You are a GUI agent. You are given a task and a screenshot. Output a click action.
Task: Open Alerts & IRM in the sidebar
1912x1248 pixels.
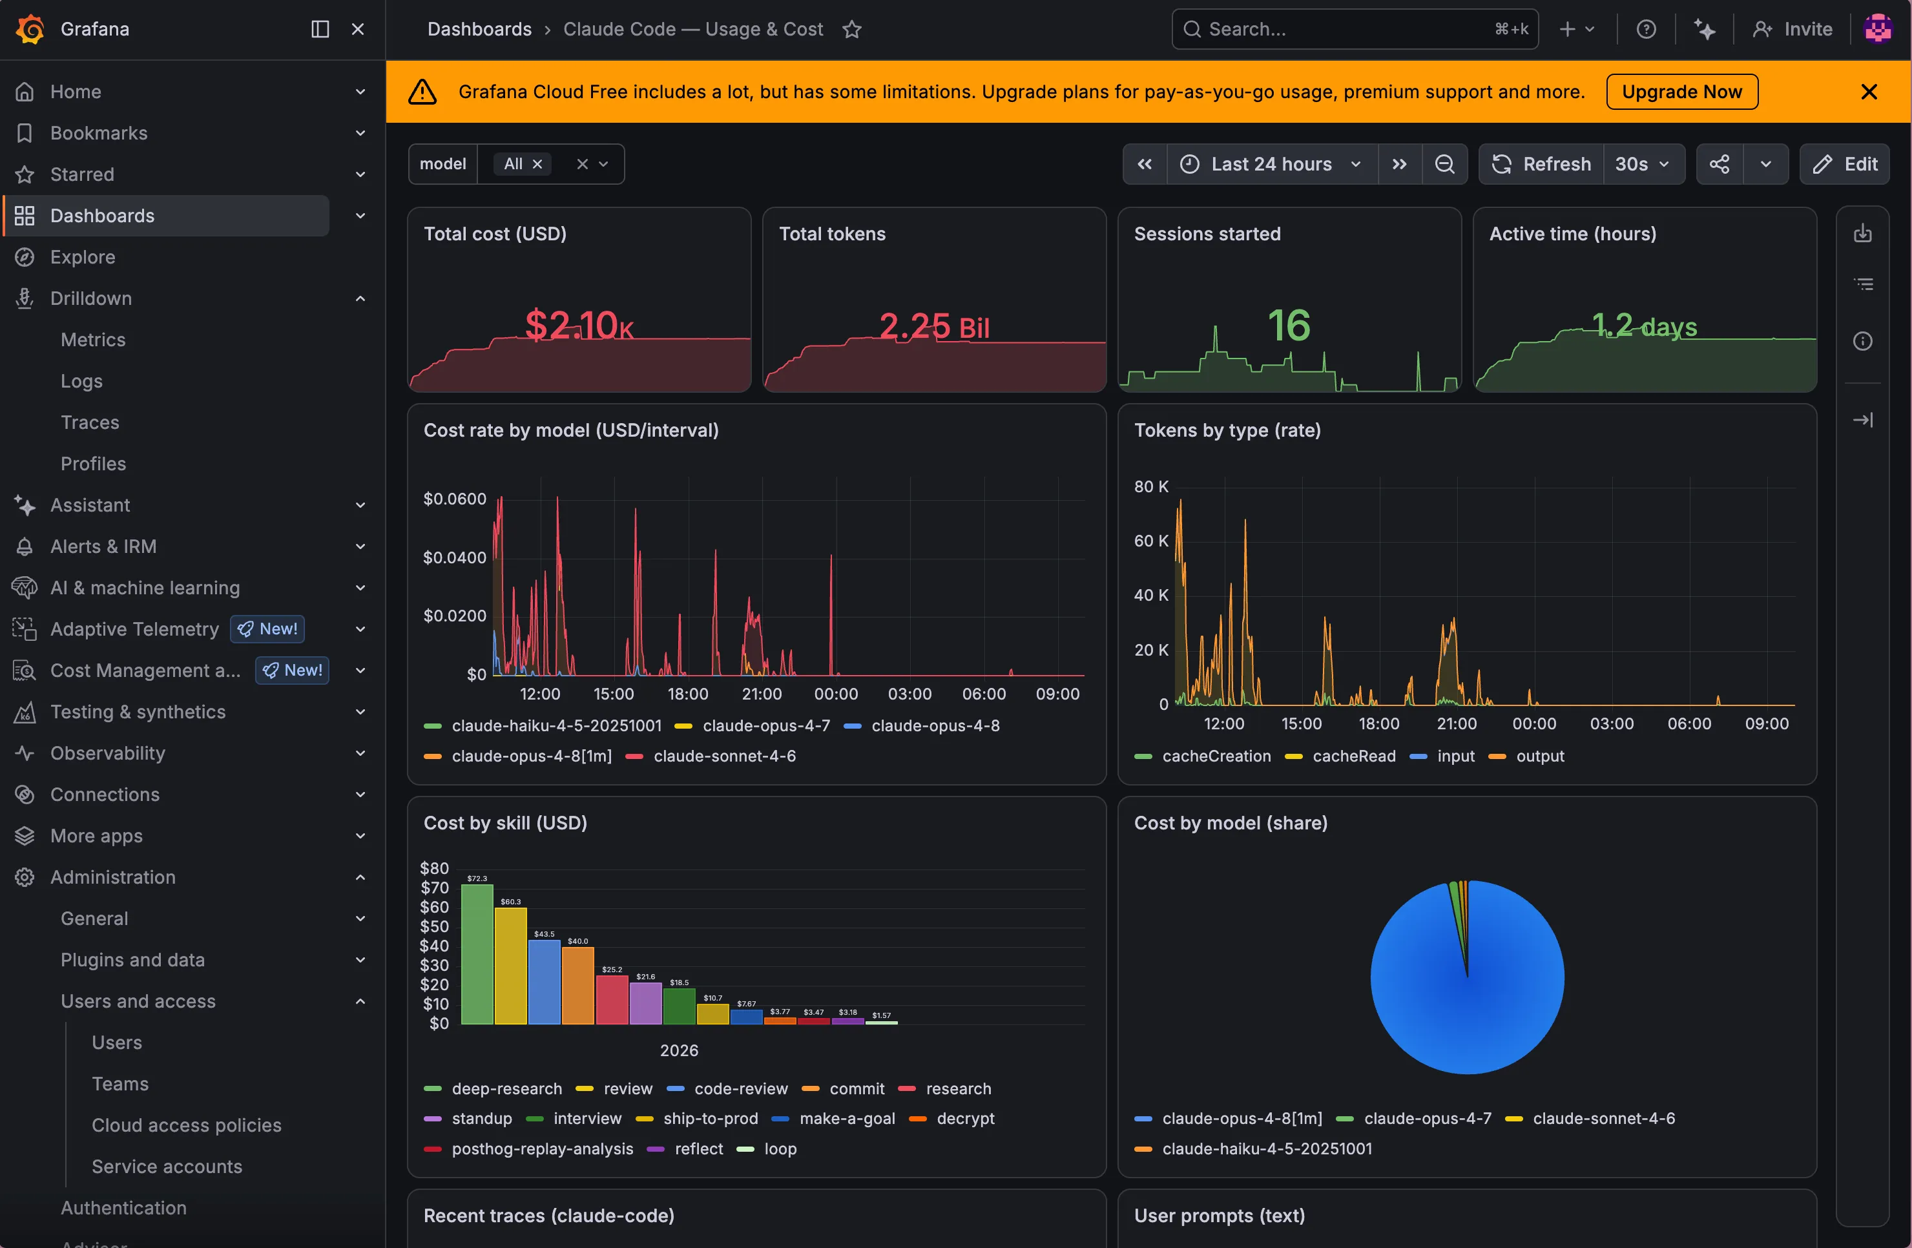(103, 546)
